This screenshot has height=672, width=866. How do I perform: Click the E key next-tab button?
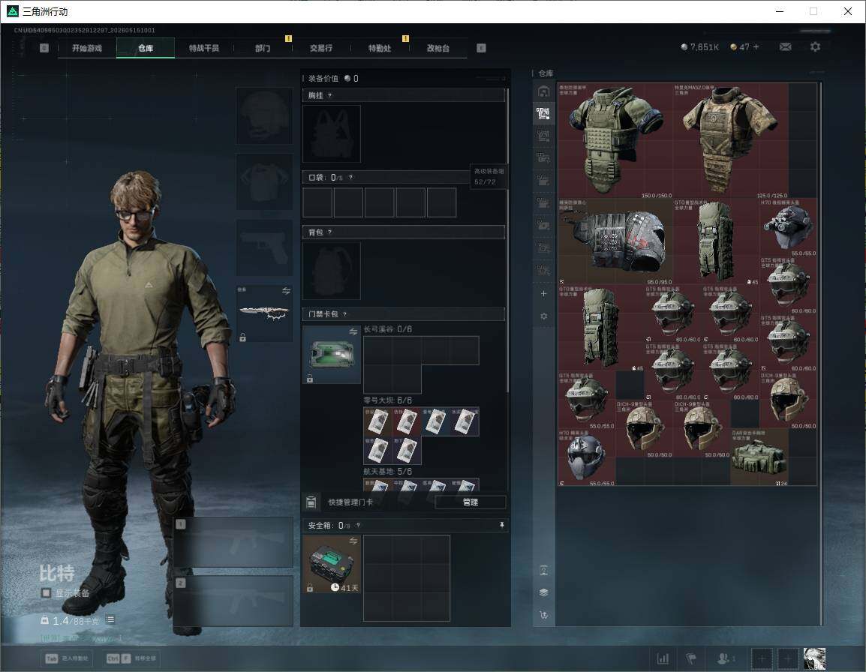[x=481, y=48]
